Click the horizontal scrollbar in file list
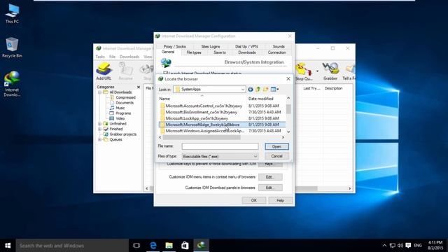This screenshot has height=252, width=448. (x=202, y=137)
